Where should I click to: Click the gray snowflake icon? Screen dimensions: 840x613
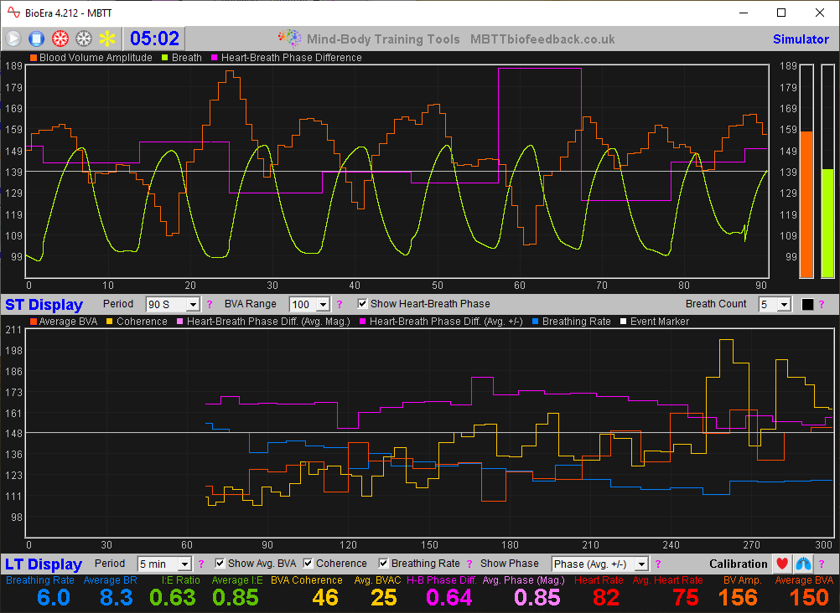(x=82, y=38)
